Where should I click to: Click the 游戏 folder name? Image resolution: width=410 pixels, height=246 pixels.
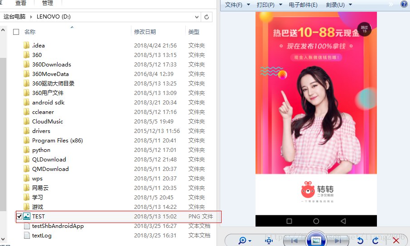[x=38, y=207]
